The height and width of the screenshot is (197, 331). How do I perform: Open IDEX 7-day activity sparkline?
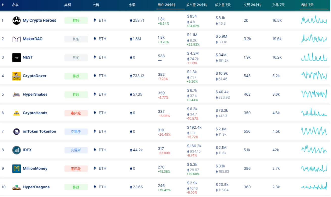pos(314,149)
